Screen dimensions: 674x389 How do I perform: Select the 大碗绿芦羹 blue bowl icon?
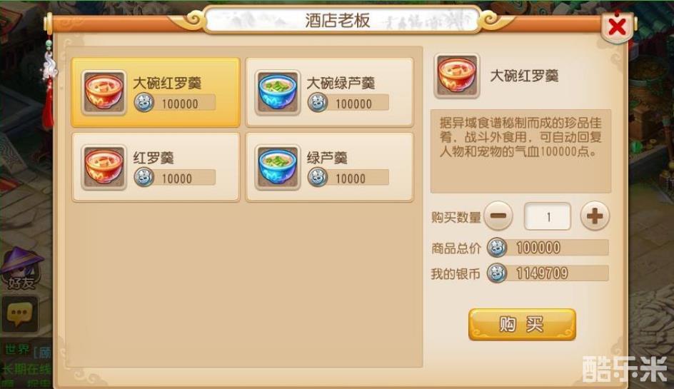[277, 92]
